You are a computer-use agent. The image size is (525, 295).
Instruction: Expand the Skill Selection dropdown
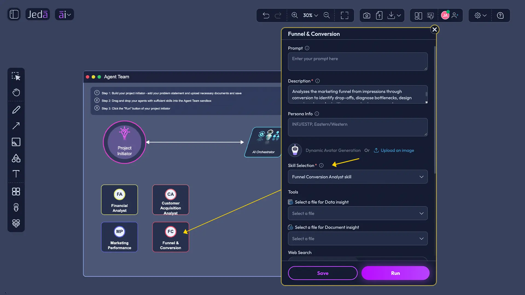(x=358, y=177)
